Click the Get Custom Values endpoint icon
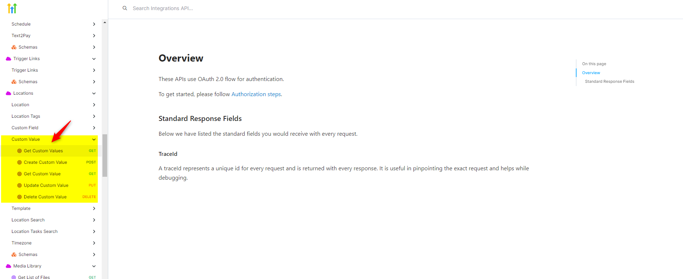The image size is (683, 279). click(x=19, y=151)
